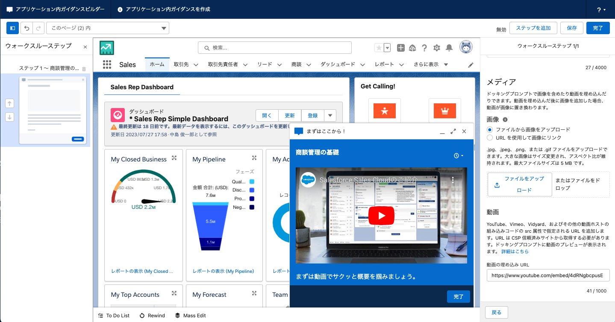Screen dimensions: 615x322
Task: Select the ホーム tab
Action: [x=157, y=64]
